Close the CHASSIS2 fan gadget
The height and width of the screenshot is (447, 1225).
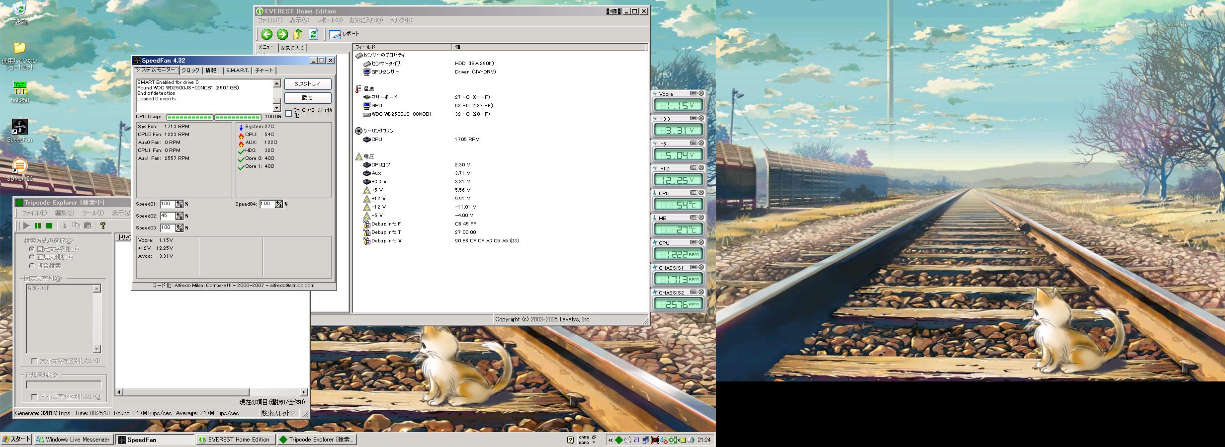click(x=701, y=292)
